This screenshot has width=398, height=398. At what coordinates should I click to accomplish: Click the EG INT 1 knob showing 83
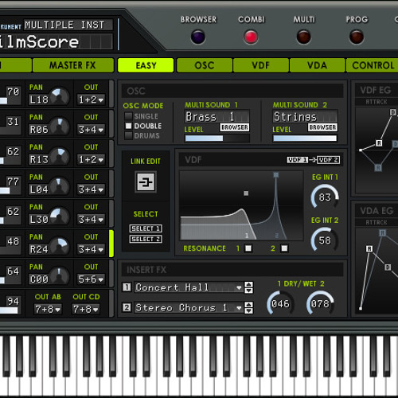(x=325, y=197)
